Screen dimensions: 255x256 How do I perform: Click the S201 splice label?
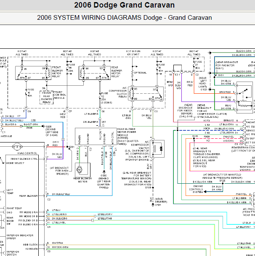point(72,147)
